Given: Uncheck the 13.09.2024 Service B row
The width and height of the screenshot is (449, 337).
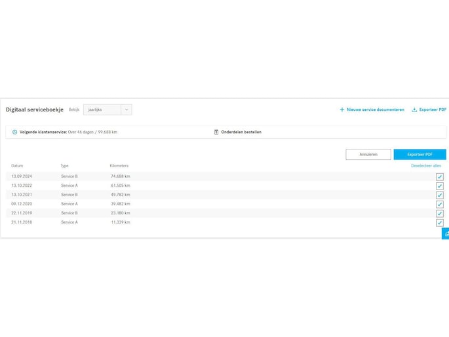Looking at the screenshot, I should point(439,177).
